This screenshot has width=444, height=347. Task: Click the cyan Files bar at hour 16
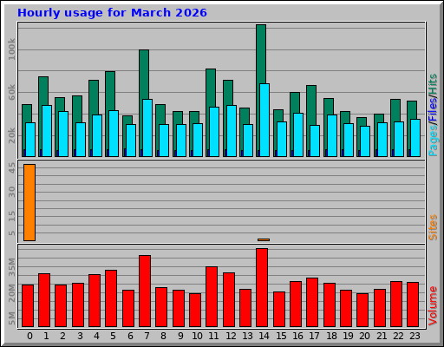point(298,134)
